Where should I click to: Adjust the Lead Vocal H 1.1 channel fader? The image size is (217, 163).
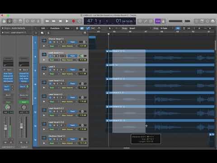5,128
